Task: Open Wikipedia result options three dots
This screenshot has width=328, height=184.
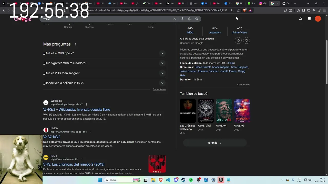Action: point(86,104)
